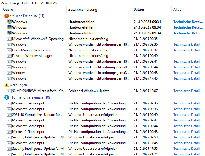Click the icon beside Microsoft Windows Operating row
This screenshot has width=205, height=156.
pos(9,39)
